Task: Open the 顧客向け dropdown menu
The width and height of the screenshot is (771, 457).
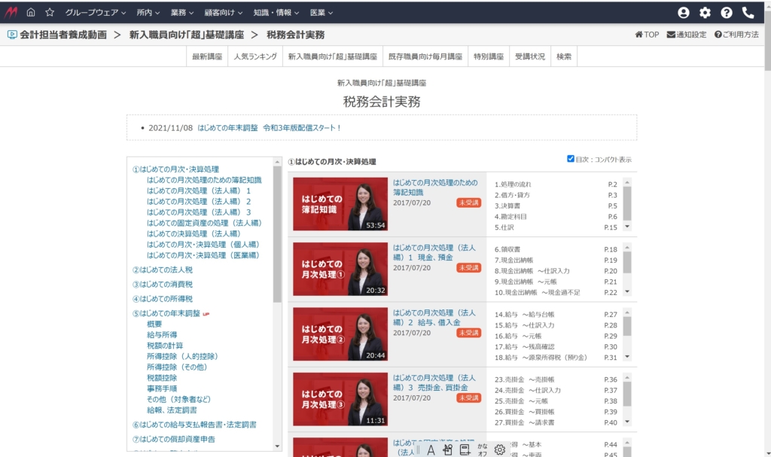Action: coord(223,13)
